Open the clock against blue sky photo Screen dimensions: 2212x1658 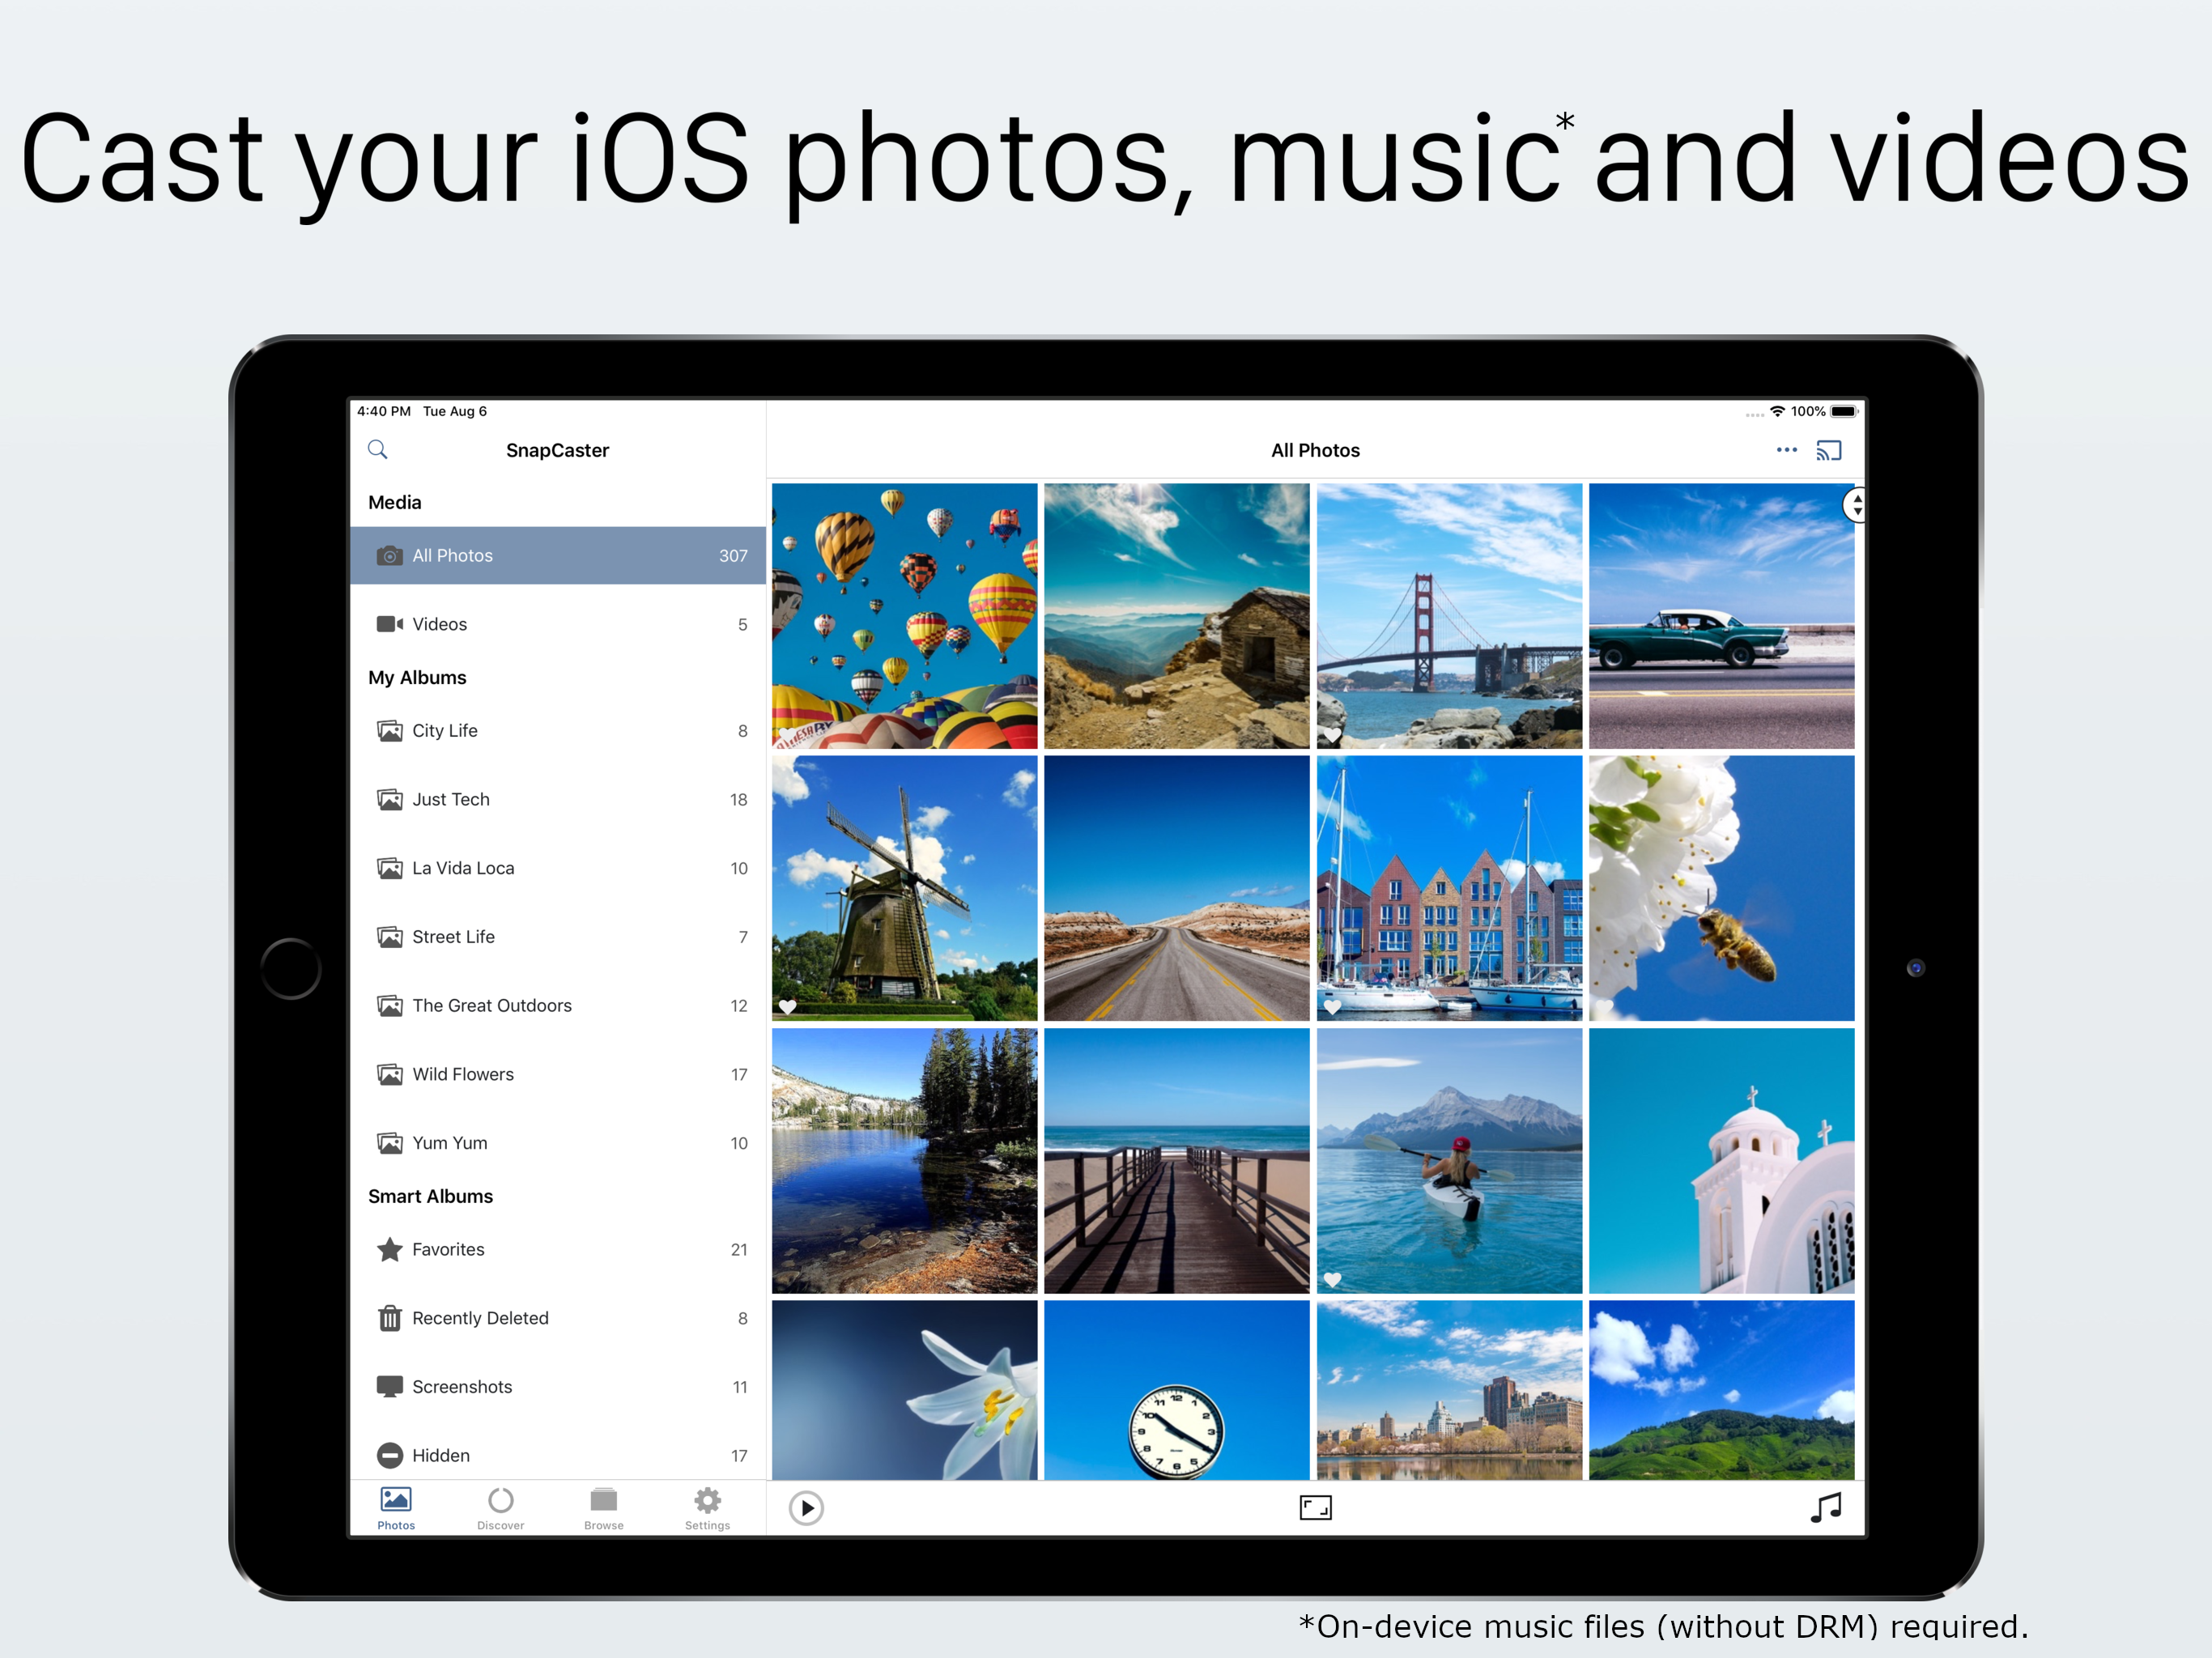coord(1176,1390)
